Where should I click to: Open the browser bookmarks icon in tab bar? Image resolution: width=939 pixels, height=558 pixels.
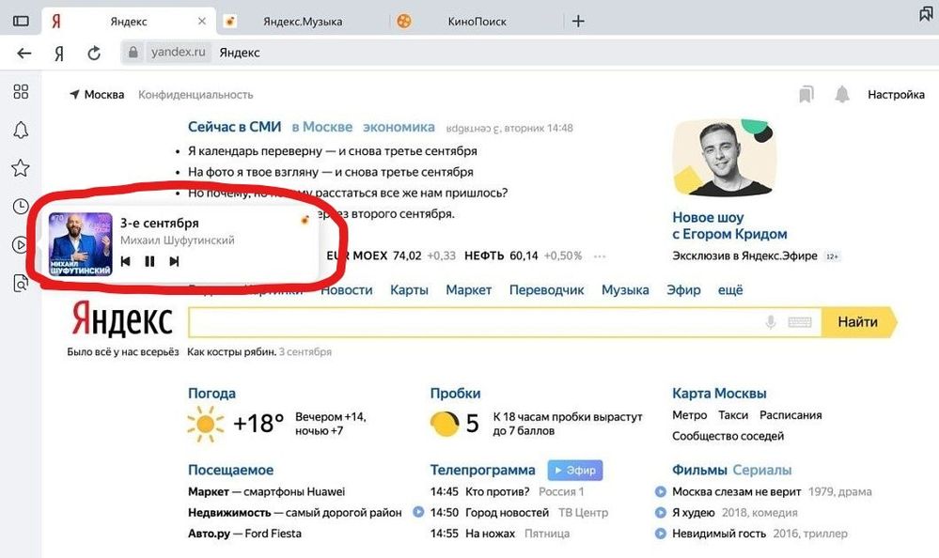tap(927, 14)
